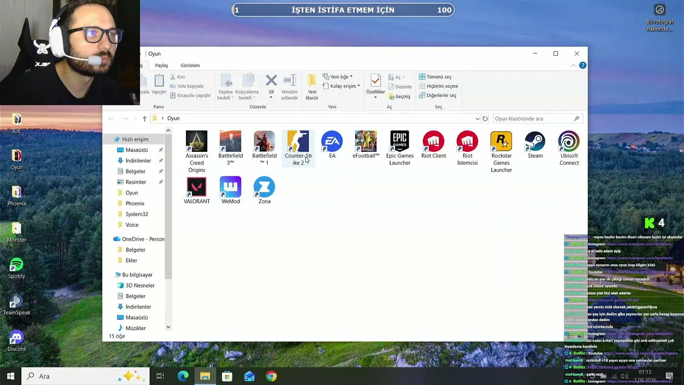Launch the Battlefield 3 shortcut
684x385 pixels.
click(x=230, y=149)
